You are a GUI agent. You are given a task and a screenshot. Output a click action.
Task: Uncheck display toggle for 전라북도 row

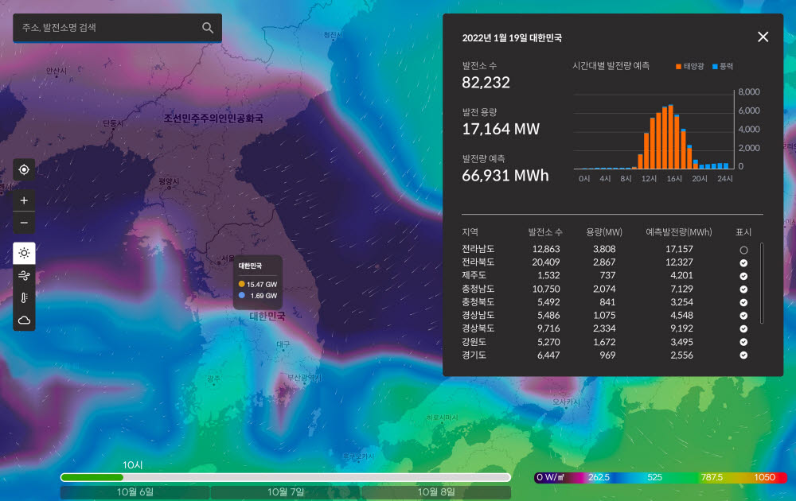743,262
